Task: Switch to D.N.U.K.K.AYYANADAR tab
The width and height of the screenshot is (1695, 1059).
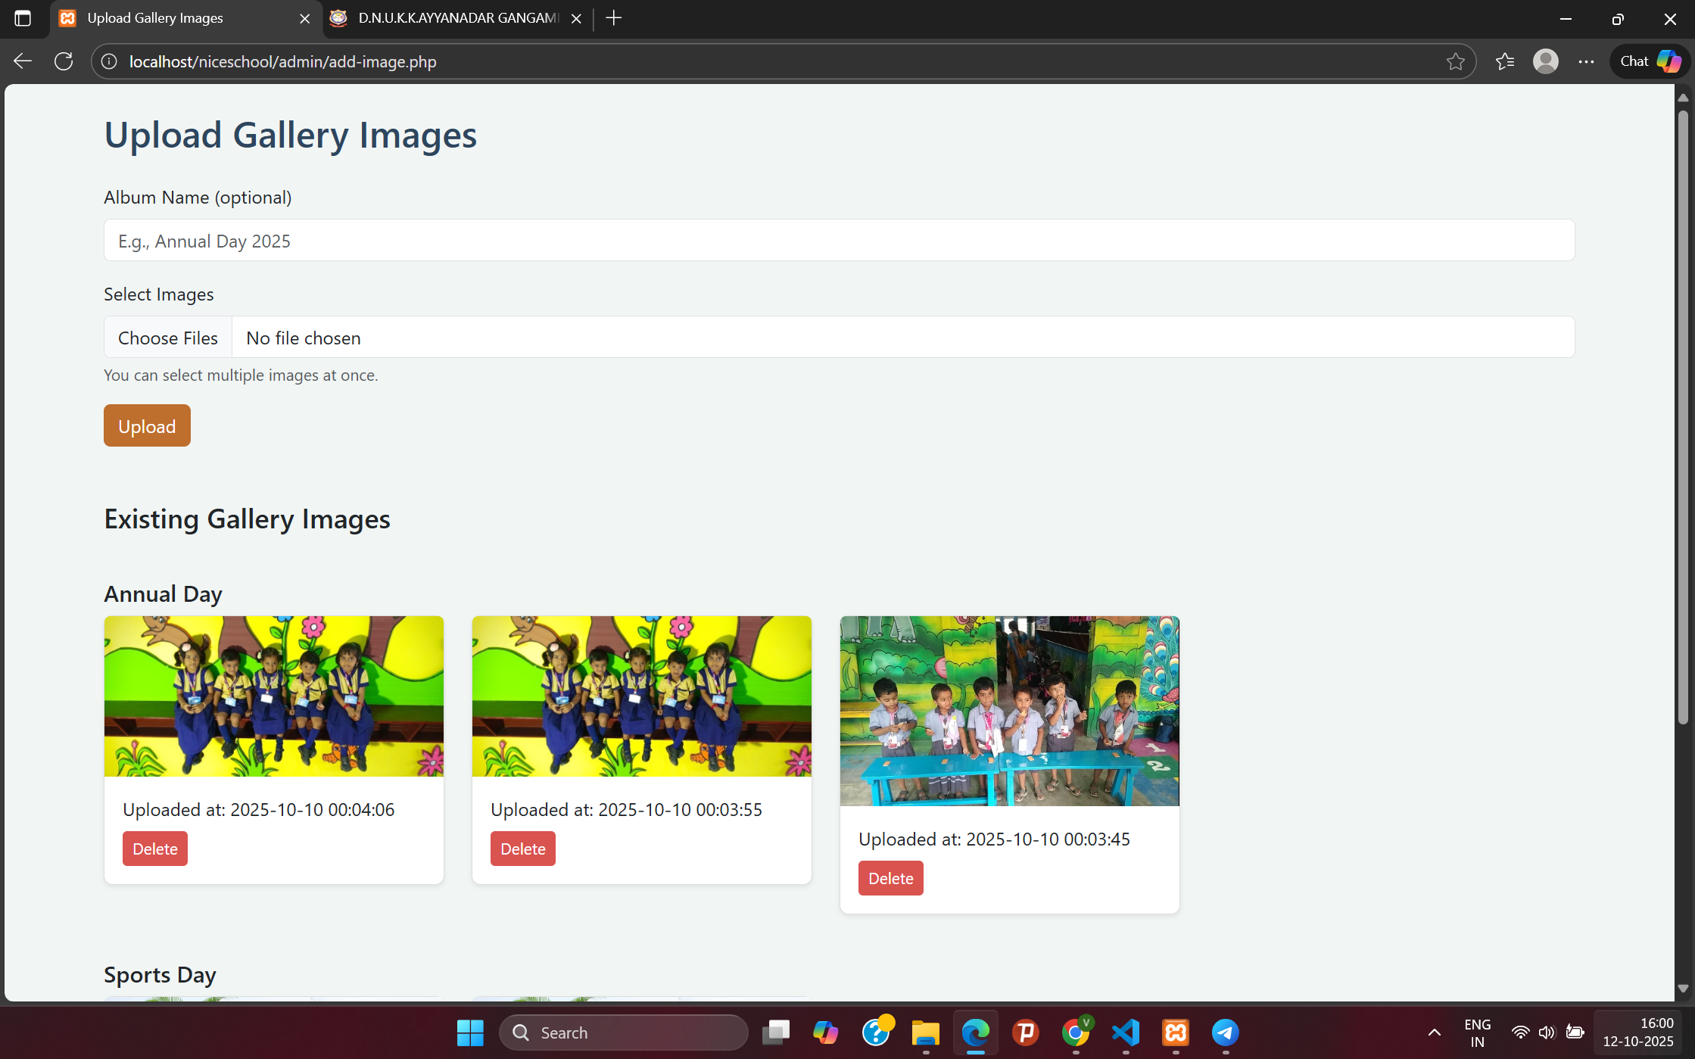Action: point(454,18)
